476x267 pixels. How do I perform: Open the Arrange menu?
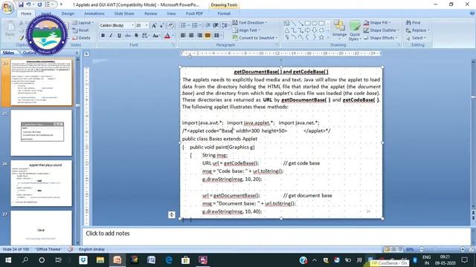[339, 30]
